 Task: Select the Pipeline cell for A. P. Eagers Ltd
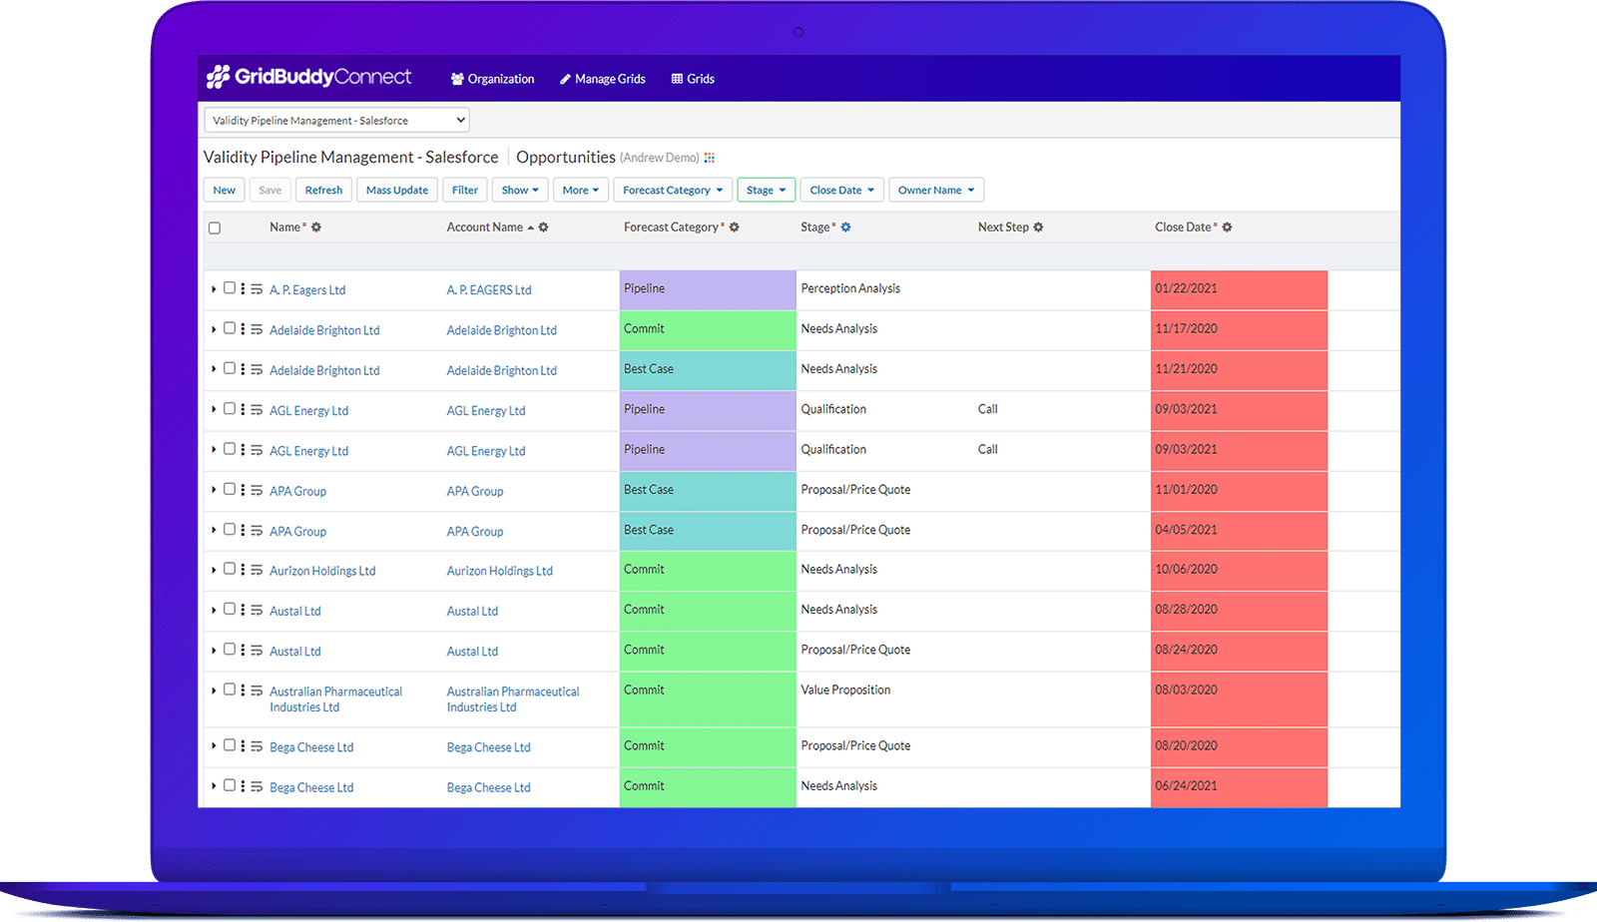[x=708, y=290]
